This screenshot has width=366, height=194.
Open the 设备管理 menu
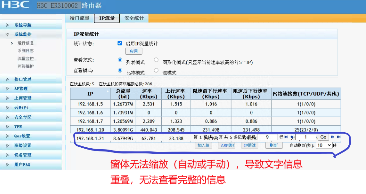[23, 155]
